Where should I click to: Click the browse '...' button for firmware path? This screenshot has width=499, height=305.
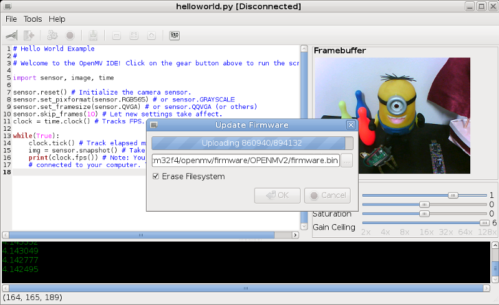pyautogui.click(x=347, y=161)
